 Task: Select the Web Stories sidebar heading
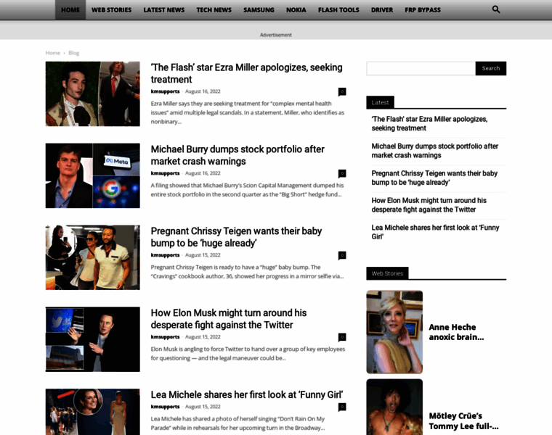click(x=387, y=273)
